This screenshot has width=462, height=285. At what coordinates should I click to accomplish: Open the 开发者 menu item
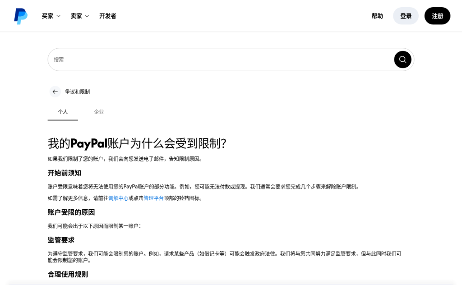click(x=107, y=16)
